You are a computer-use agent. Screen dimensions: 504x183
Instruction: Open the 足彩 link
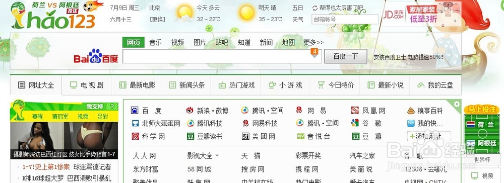coord(103,116)
